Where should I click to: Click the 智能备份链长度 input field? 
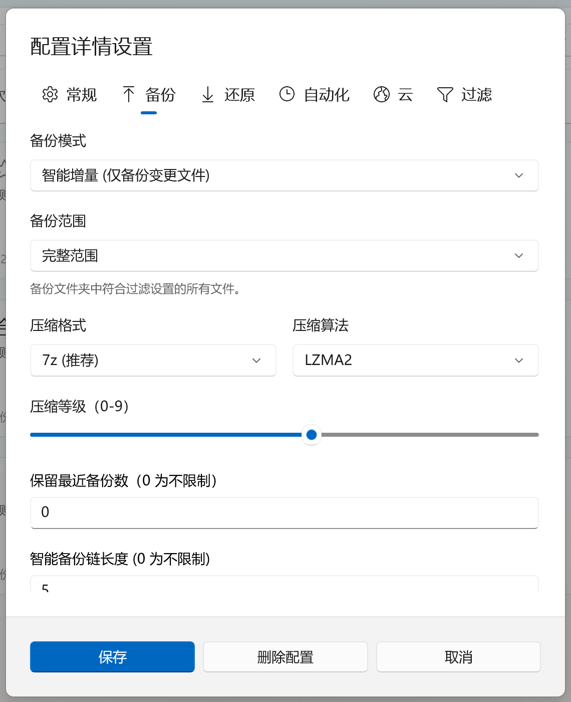pyautogui.click(x=284, y=585)
